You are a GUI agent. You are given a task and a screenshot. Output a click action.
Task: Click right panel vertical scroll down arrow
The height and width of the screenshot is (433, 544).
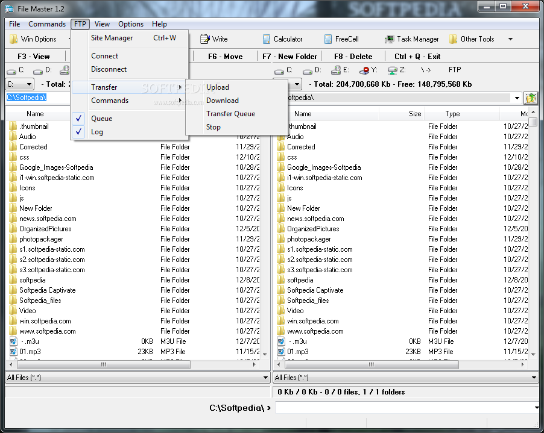tap(534, 354)
